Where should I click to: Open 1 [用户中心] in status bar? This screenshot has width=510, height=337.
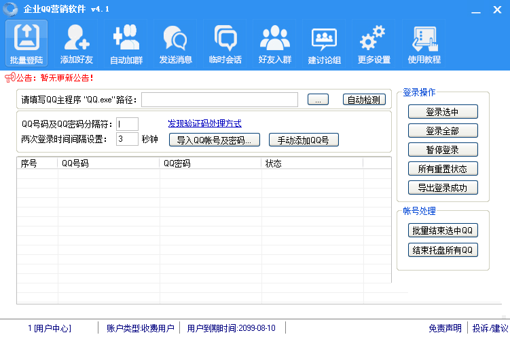click(x=50, y=328)
